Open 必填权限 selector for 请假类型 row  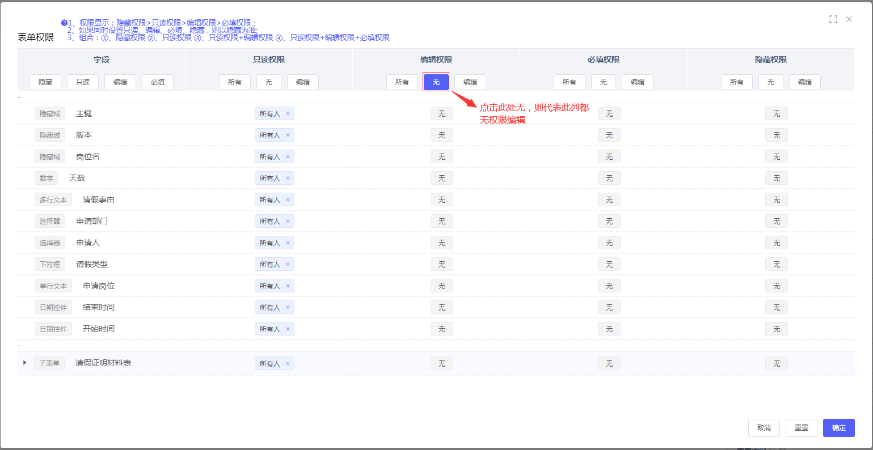click(609, 264)
